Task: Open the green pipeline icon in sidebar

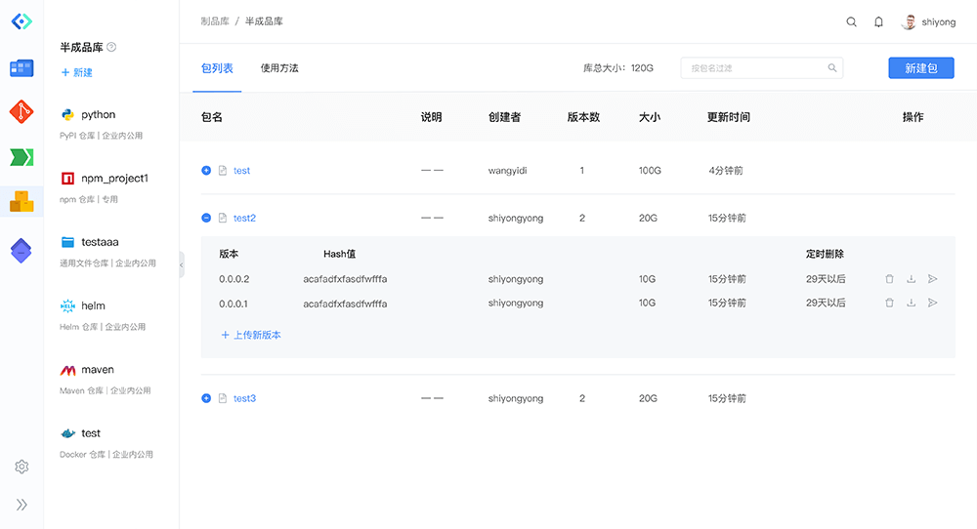Action: [21, 156]
